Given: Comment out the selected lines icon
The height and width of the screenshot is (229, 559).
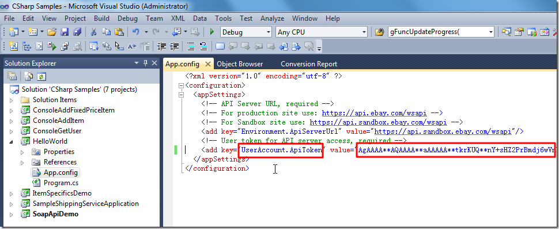Looking at the screenshot, I should pos(191,46).
